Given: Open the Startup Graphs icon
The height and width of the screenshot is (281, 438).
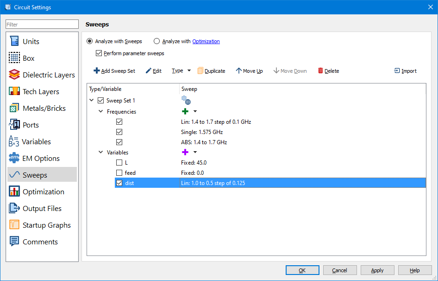Looking at the screenshot, I should point(14,225).
